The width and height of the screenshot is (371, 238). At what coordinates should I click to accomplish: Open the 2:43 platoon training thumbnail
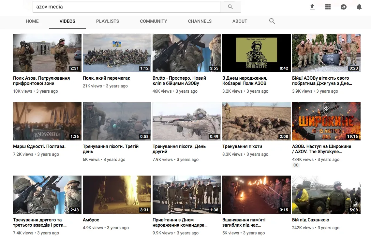click(47, 195)
